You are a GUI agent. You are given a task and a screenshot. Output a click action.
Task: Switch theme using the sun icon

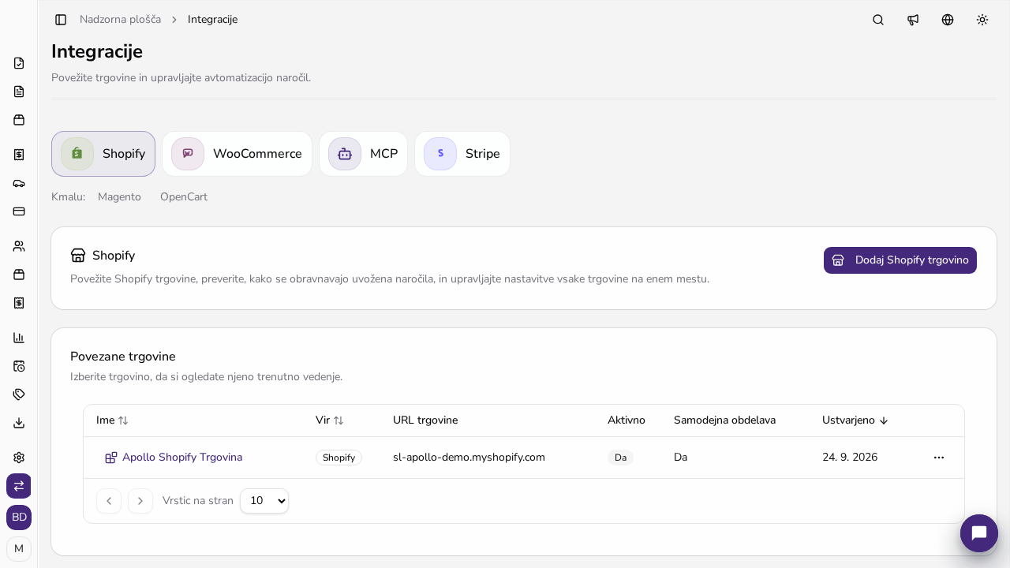pos(982,20)
